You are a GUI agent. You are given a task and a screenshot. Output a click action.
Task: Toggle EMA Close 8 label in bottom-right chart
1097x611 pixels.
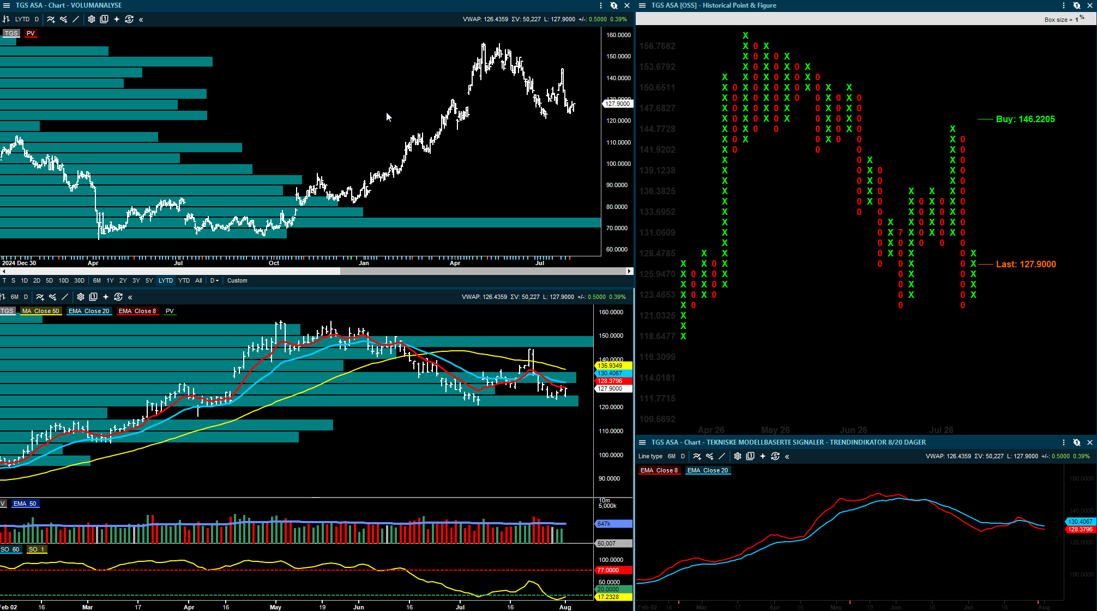659,470
